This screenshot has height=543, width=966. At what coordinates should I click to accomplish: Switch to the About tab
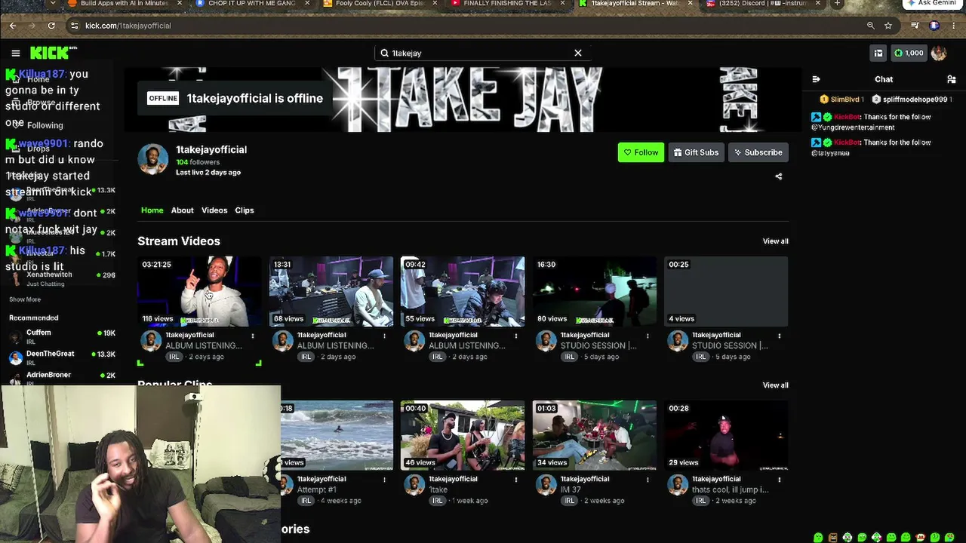[182, 210]
